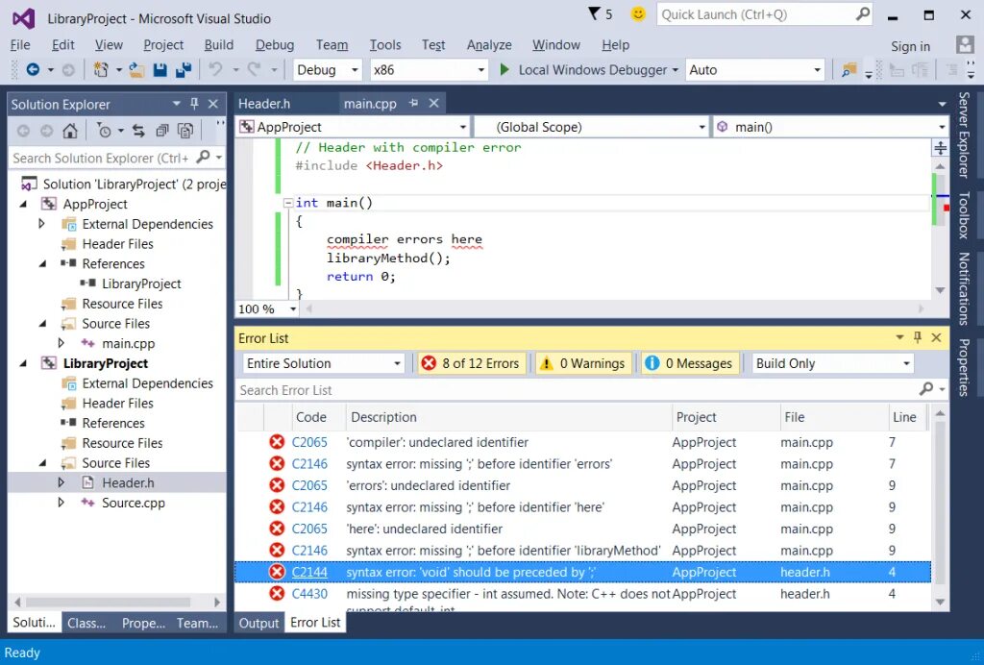Click the search magnifier in Solution Explorer

pos(204,157)
